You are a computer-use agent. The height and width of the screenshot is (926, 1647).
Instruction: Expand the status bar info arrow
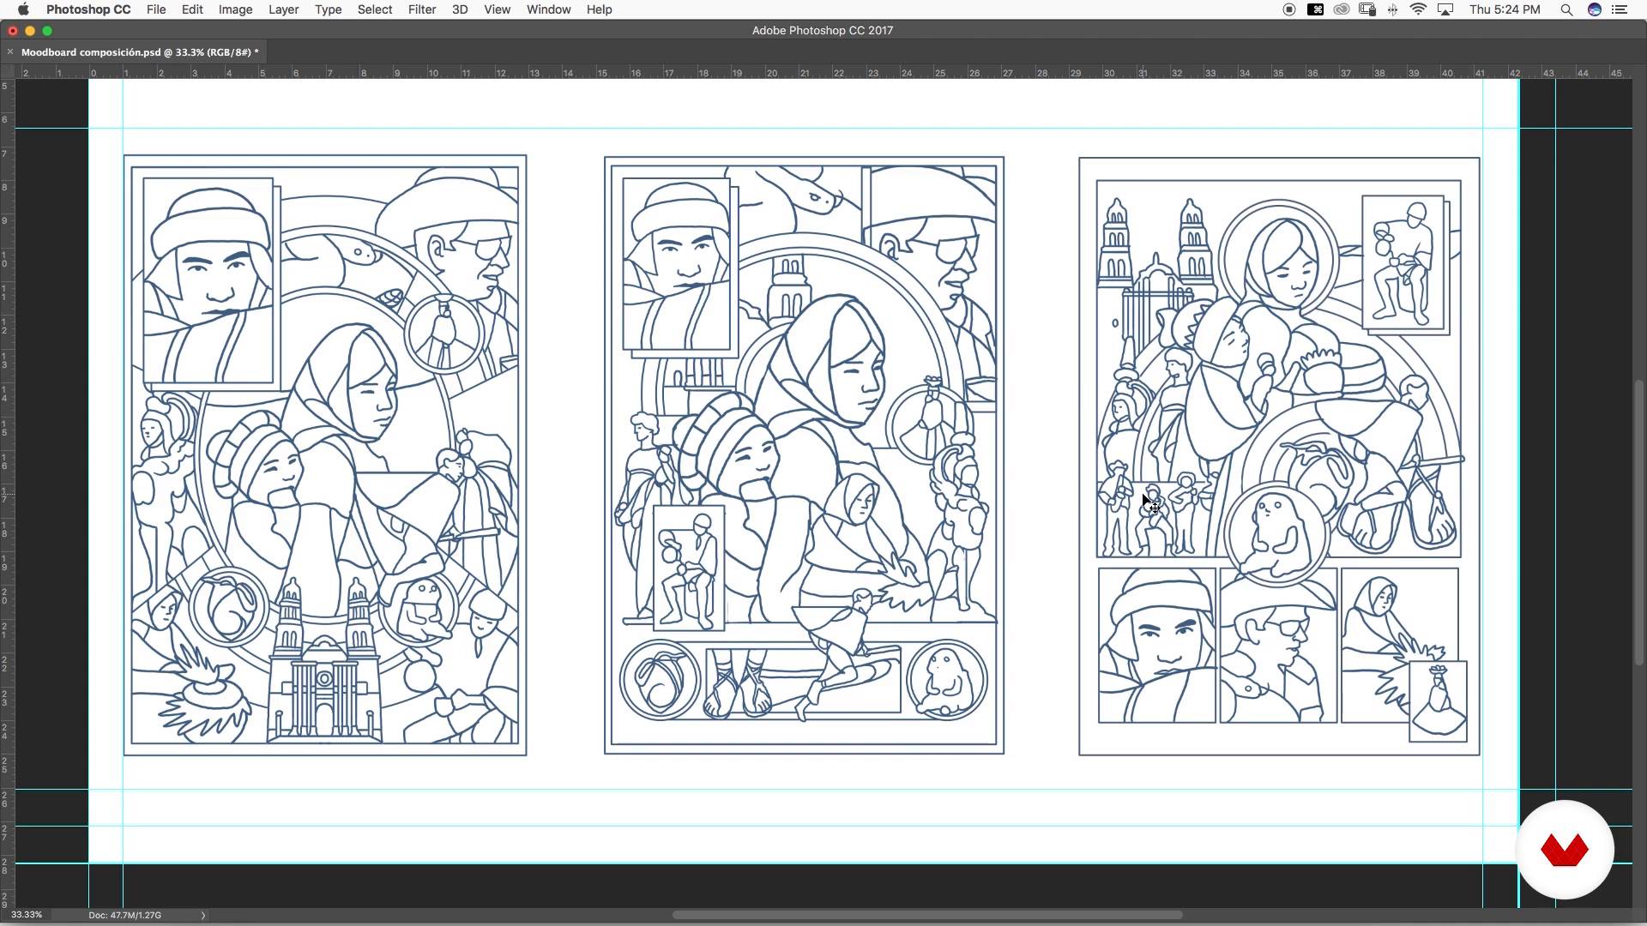pos(203,915)
